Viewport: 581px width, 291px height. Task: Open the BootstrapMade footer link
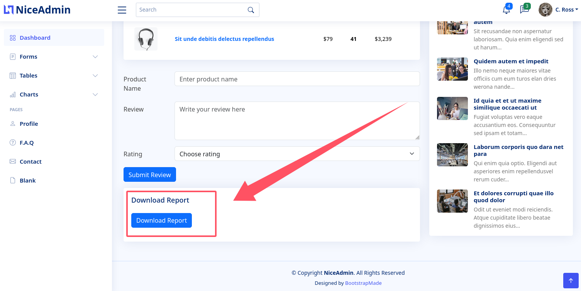(x=363, y=283)
